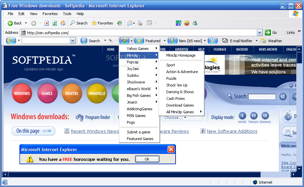Click the Back arrow icon
The image size is (304, 187).
(x=10, y=23)
